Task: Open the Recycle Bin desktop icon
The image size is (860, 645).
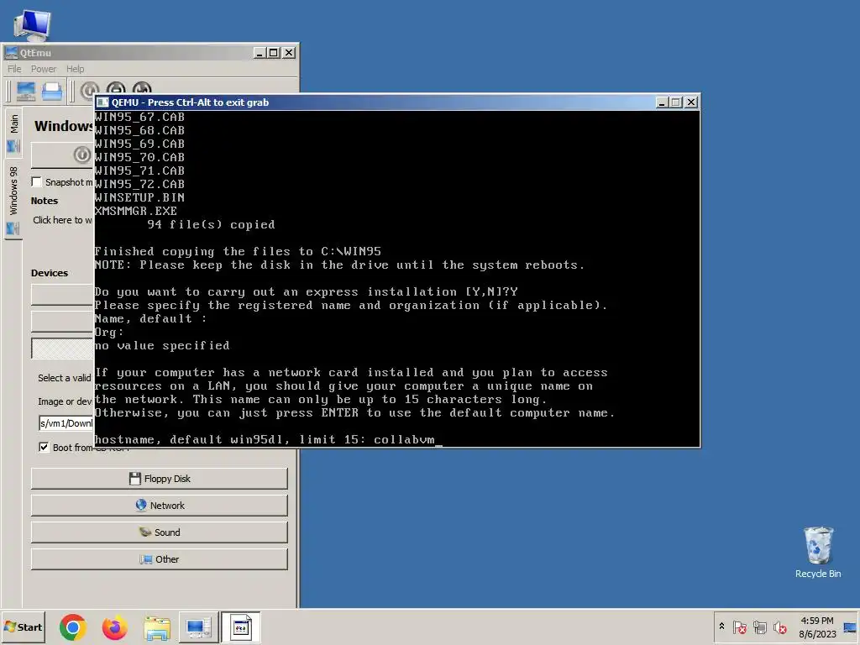Action: click(818, 553)
